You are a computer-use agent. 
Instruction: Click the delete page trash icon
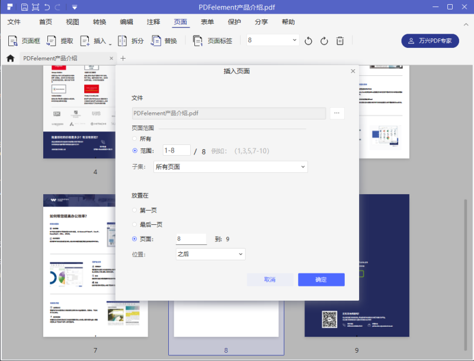click(x=340, y=41)
